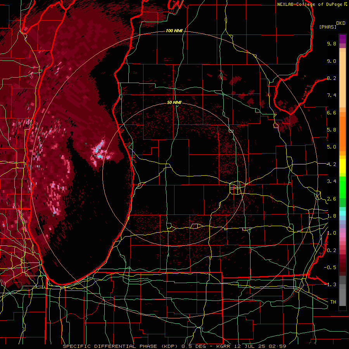Image resolution: width=349 pixels, height=349 pixels.
Task: Select the 5.8 value on the scale
Action: (332, 130)
